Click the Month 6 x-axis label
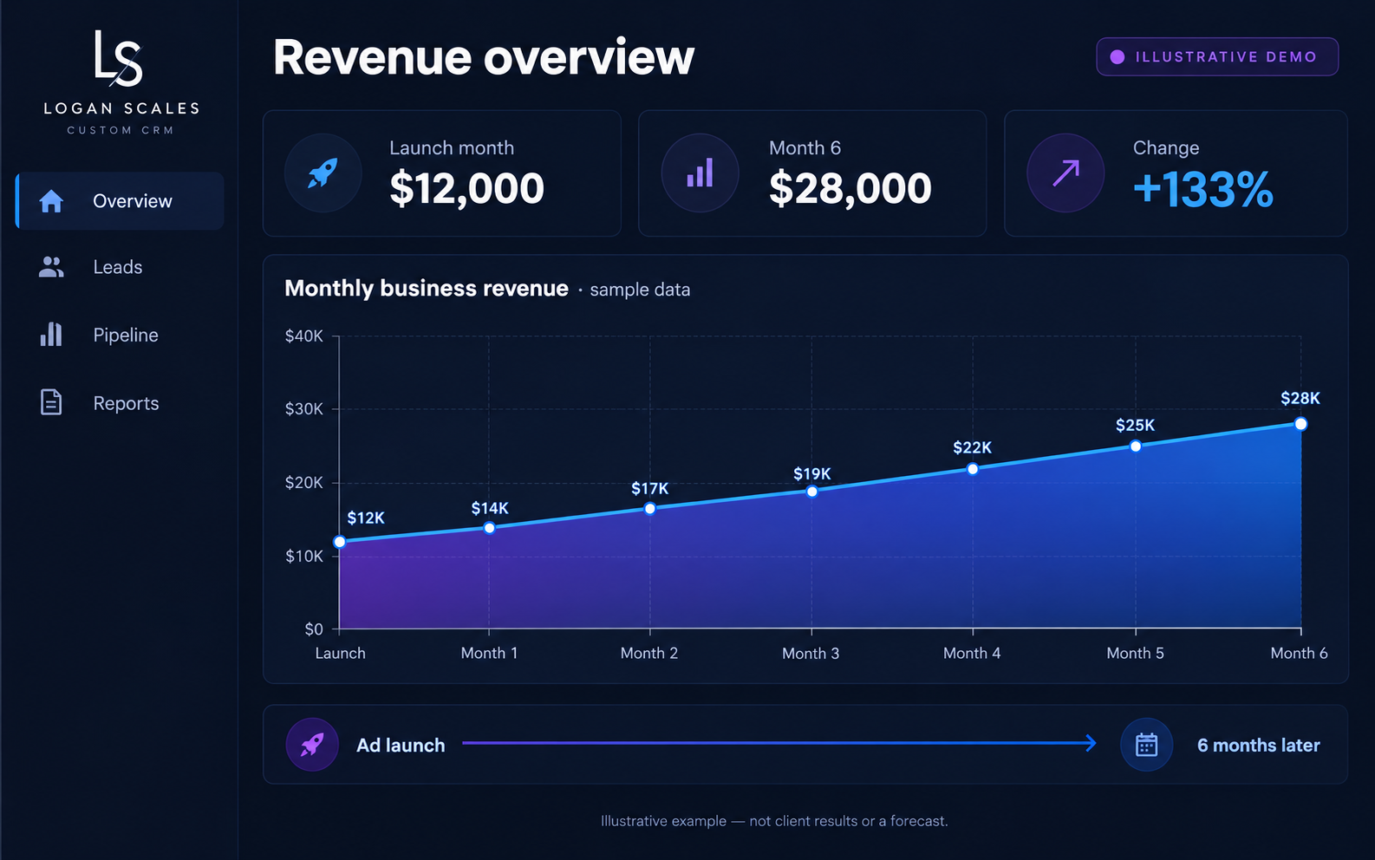The image size is (1375, 860). (1299, 654)
